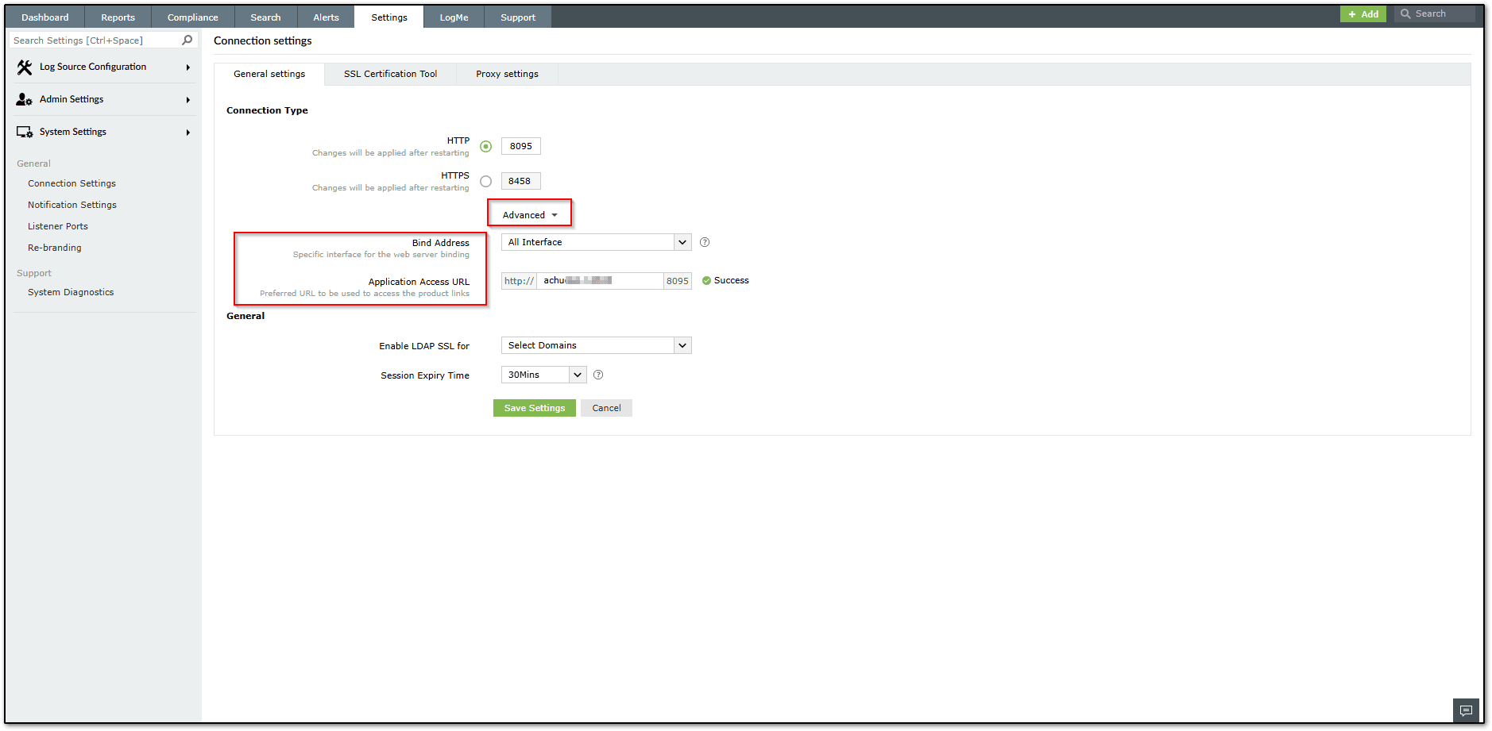
Task: Open the Settings tab
Action: 389,17
